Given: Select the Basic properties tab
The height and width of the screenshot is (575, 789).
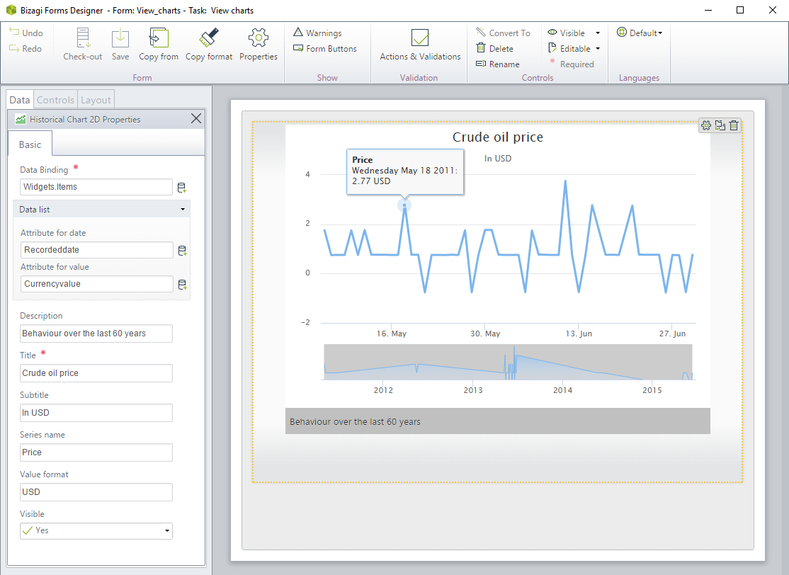Looking at the screenshot, I should point(30,144).
